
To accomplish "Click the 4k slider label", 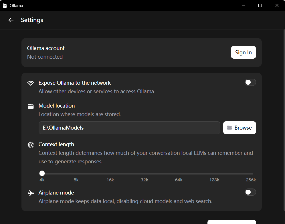I will pos(42,180).
